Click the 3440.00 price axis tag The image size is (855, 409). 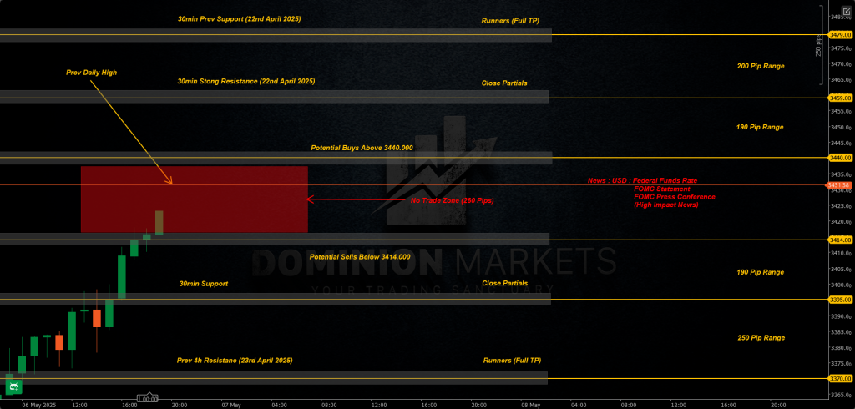(840, 158)
